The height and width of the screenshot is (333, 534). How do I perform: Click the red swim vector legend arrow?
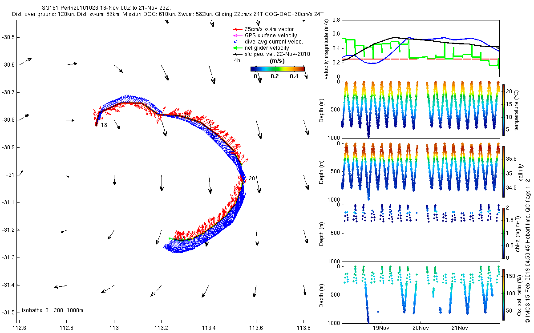pyautogui.click(x=238, y=29)
